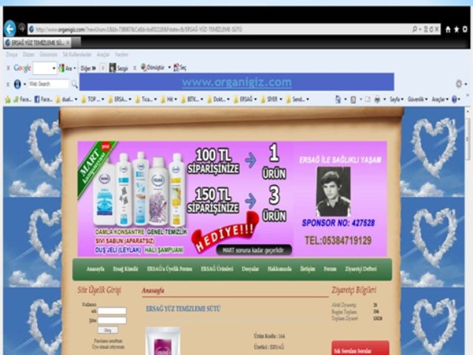Open Güvenlik command bar menu
The width and height of the screenshot is (473, 355).
[417, 99]
